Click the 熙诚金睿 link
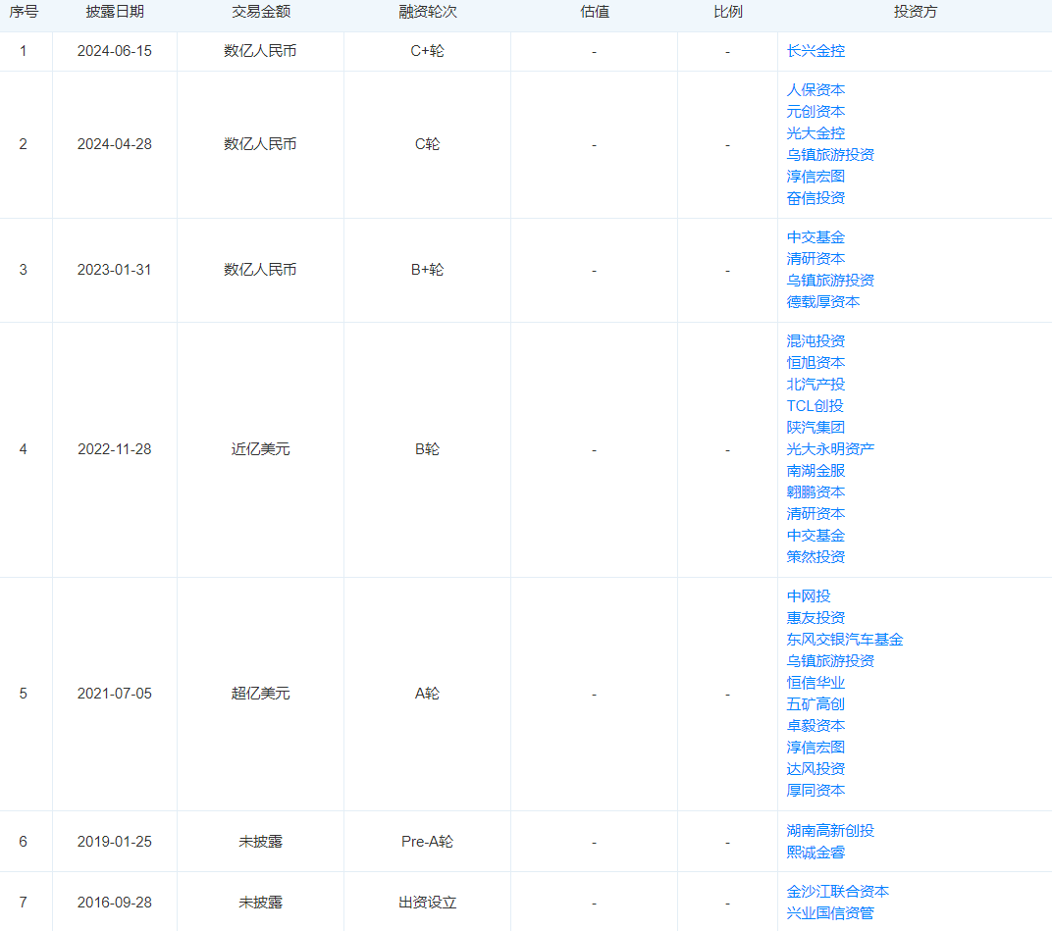The height and width of the screenshot is (931, 1052). pos(815,853)
